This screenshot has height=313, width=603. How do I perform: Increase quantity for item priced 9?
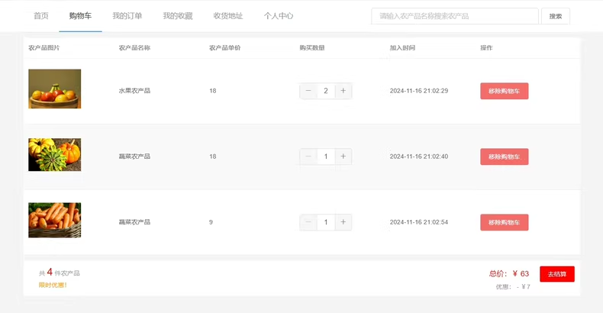pos(343,222)
